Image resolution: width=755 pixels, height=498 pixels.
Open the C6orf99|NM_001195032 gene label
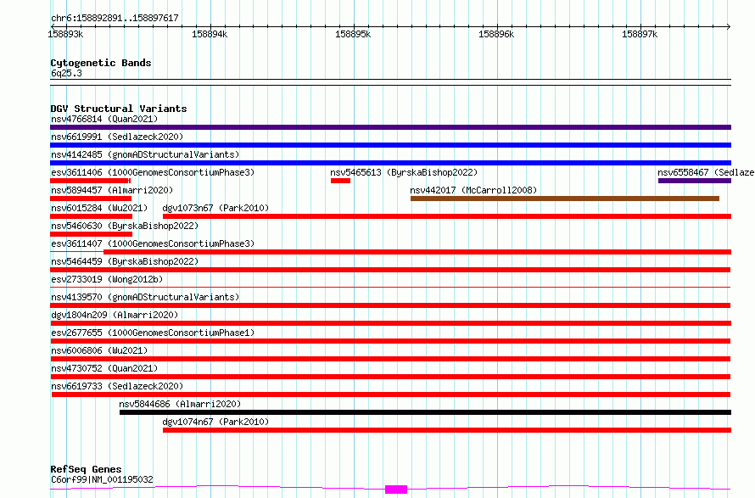pyautogui.click(x=102, y=479)
